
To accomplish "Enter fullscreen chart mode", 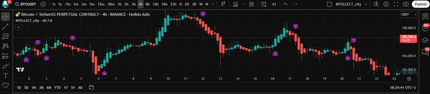I will pos(396,4).
